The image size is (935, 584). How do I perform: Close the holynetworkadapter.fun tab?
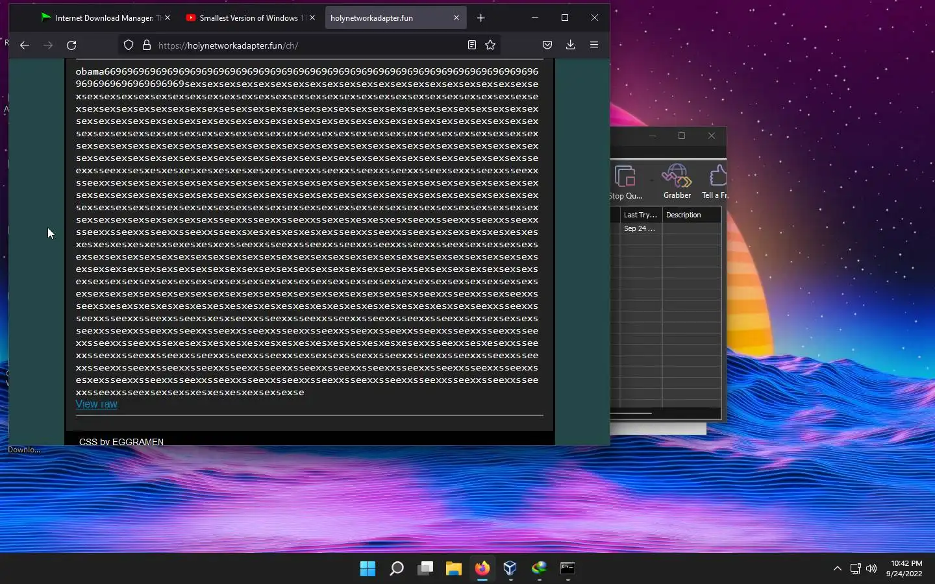coord(456,18)
